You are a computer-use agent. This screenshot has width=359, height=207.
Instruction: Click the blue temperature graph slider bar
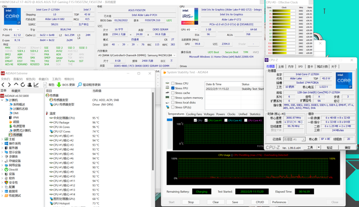coord(170,120)
